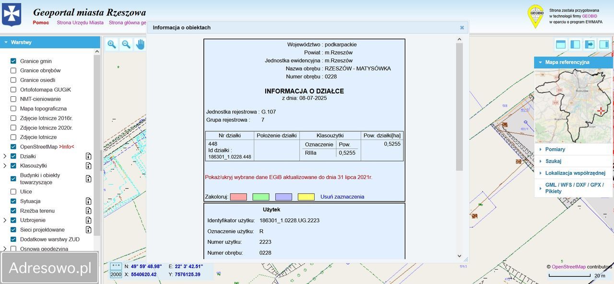Screen dimensions: 614x284
Task: Expand the Uzbrojenie layer tree
Action: [5, 220]
